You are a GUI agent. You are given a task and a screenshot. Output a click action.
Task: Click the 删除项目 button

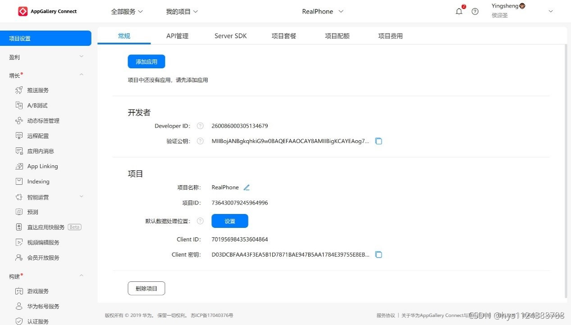[x=146, y=289]
